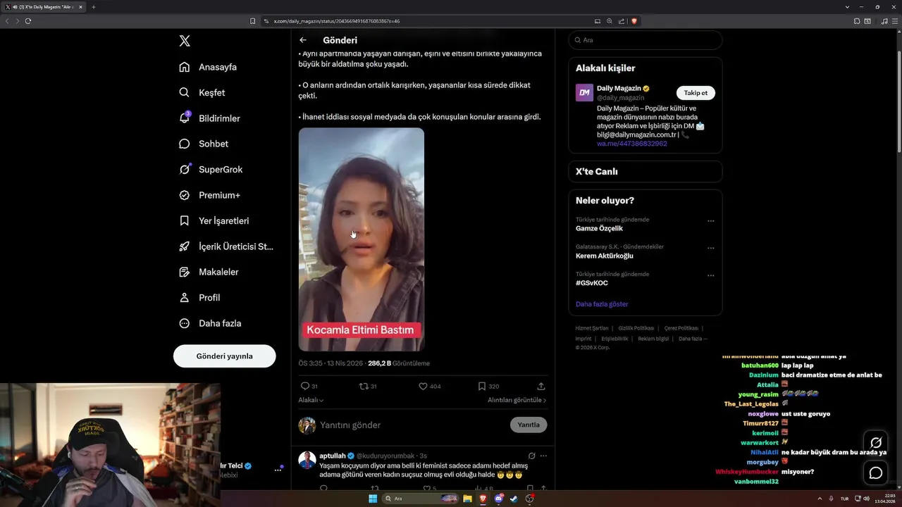Viewport: 902px width, 507px height.
Task: Open #GSvKOC trending hashtag
Action: click(x=591, y=283)
